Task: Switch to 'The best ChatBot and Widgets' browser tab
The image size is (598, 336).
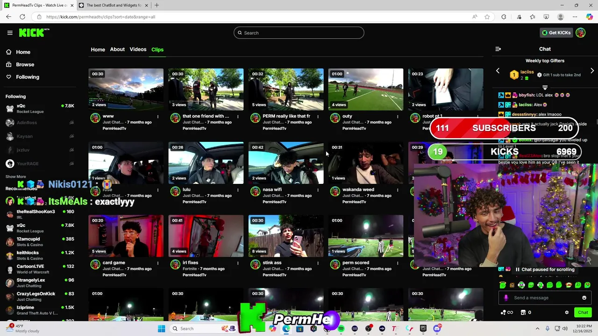Action: [114, 5]
